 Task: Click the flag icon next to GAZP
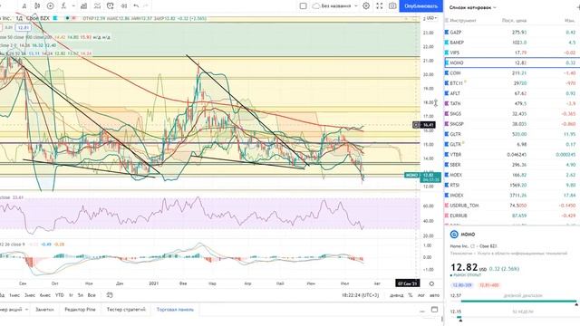(x=447, y=33)
